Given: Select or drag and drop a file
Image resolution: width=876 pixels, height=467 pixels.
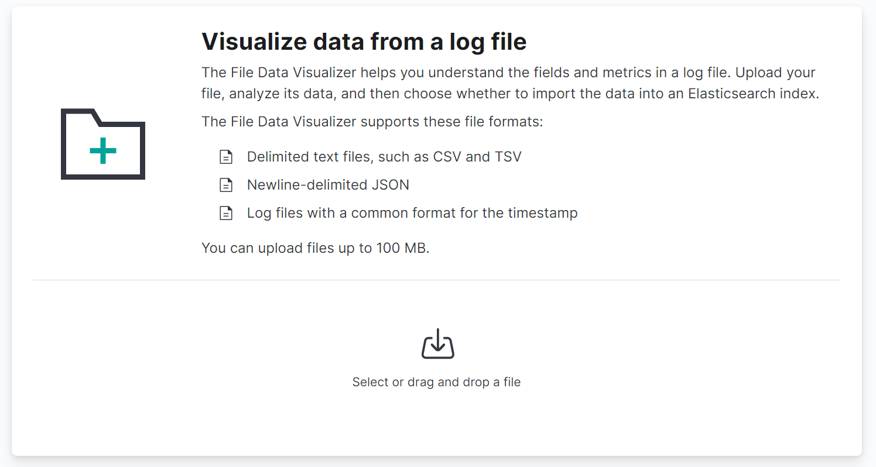Looking at the screenshot, I should pyautogui.click(x=436, y=382).
